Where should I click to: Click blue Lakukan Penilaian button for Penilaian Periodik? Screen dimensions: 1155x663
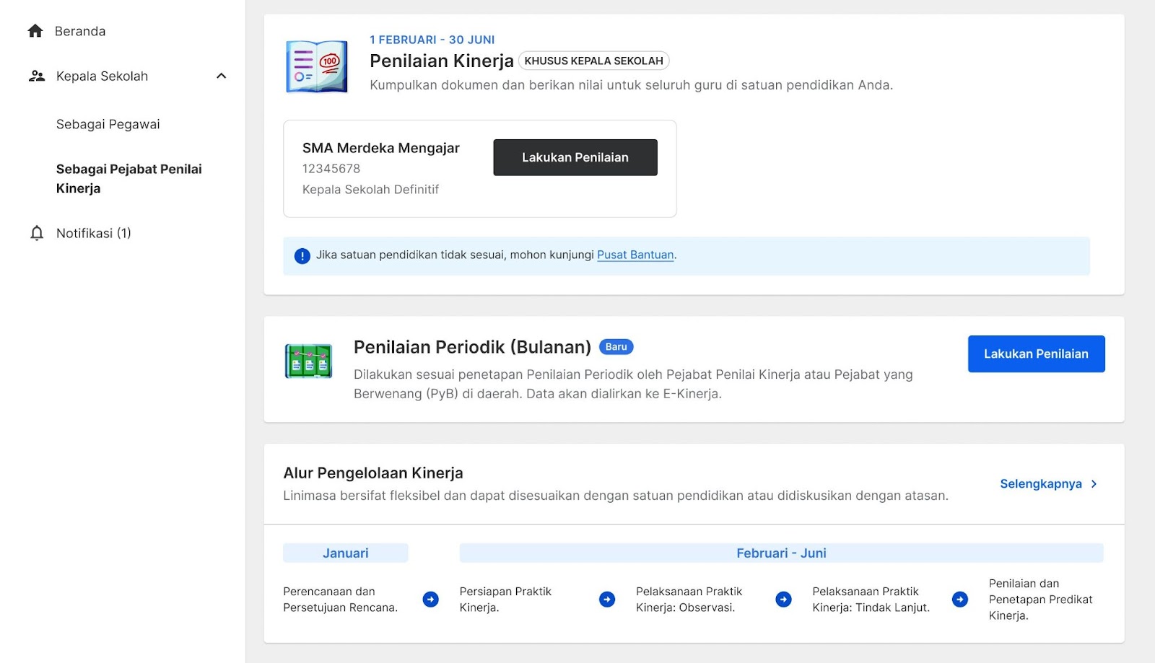point(1037,354)
